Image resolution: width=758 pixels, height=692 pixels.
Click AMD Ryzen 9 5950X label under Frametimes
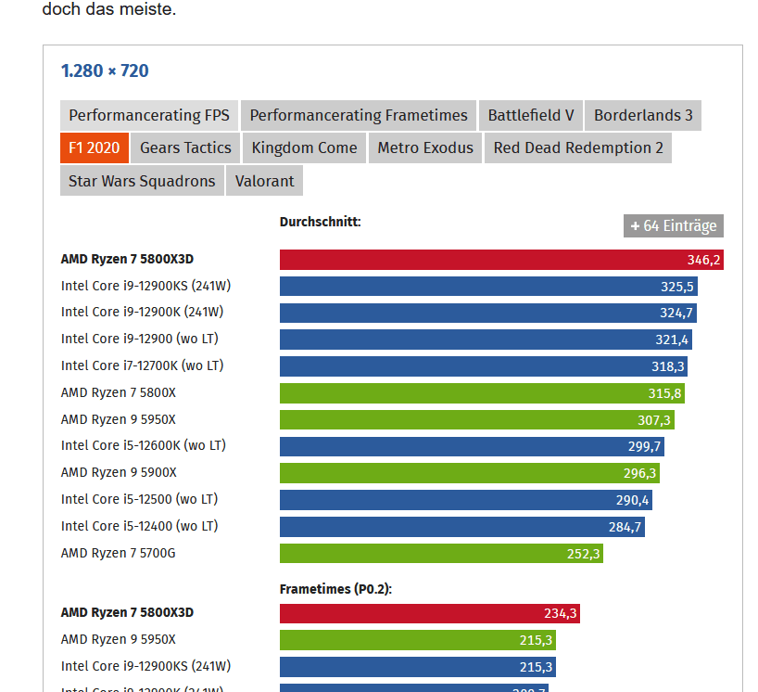click(119, 639)
